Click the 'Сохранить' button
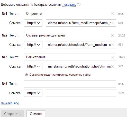 [12, 114]
